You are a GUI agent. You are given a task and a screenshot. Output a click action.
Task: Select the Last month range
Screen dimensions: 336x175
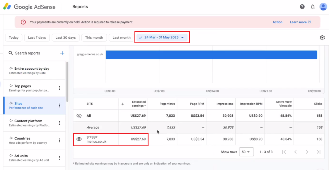pos(122,37)
